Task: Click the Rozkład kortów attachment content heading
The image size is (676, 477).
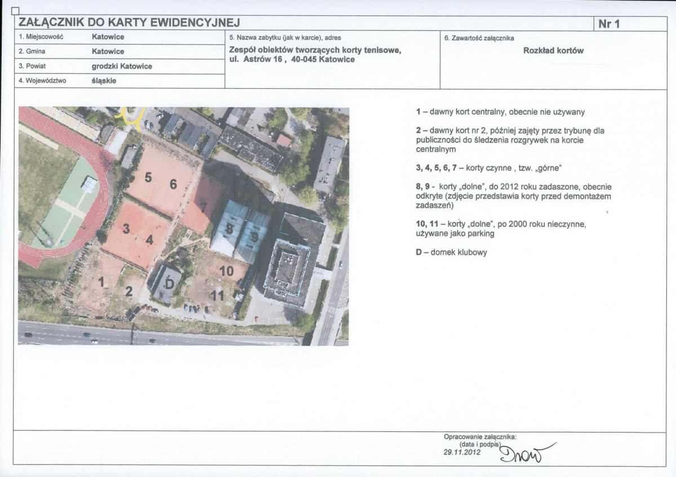Action: click(553, 51)
